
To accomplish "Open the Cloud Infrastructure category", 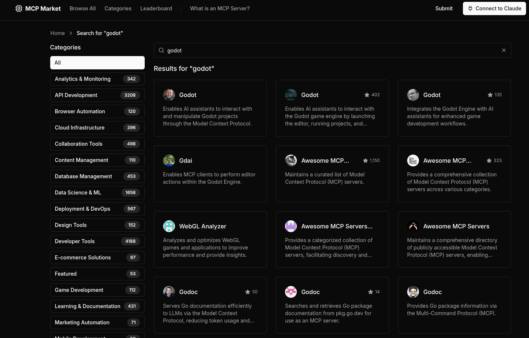I will pos(97,128).
